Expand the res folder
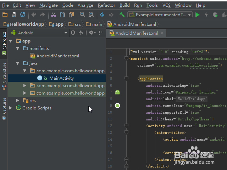Image resolution: width=227 pixels, height=170 pixels. tap(18, 101)
